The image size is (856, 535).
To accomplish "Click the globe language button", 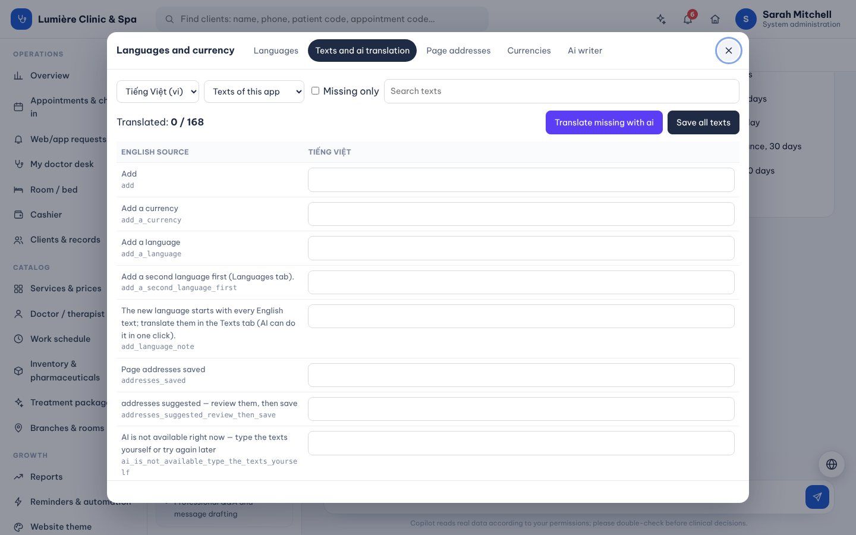I will (832, 464).
